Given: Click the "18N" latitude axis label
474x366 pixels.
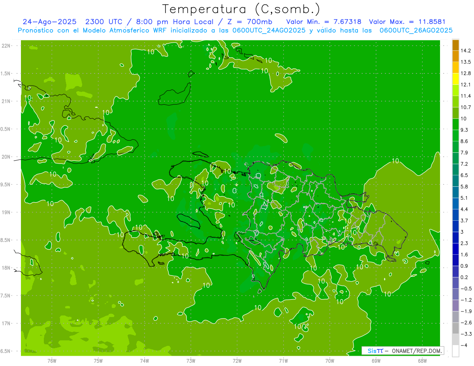Looking at the screenshot, I should point(6,268).
